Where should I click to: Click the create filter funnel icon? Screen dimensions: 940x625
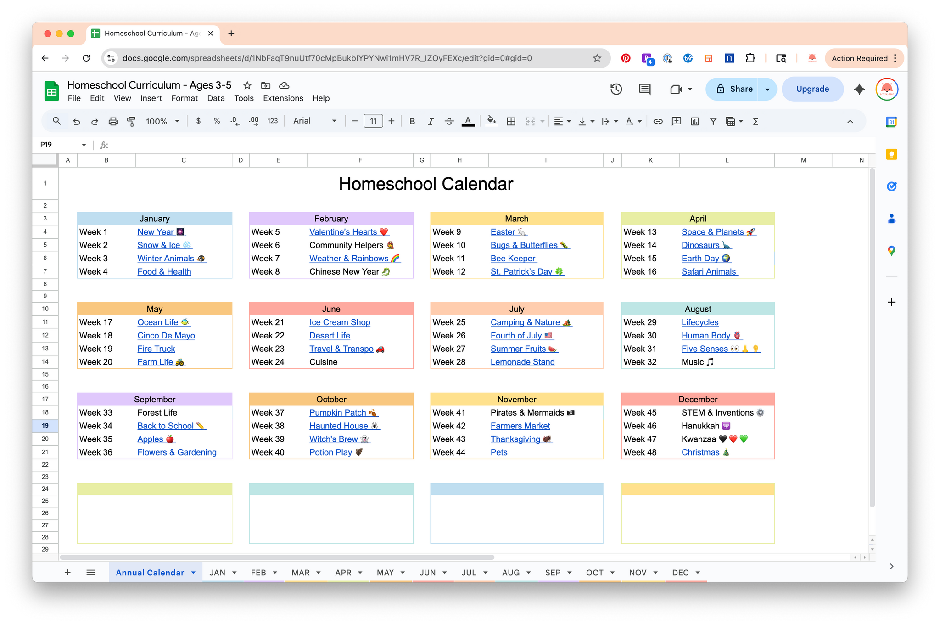point(713,121)
